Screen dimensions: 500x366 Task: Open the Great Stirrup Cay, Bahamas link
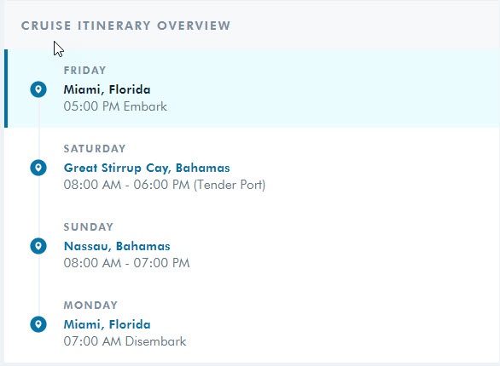pyautogui.click(x=147, y=168)
